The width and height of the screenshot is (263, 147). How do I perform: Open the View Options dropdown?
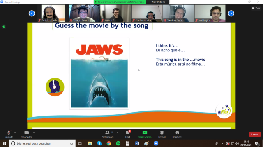point(159,2)
